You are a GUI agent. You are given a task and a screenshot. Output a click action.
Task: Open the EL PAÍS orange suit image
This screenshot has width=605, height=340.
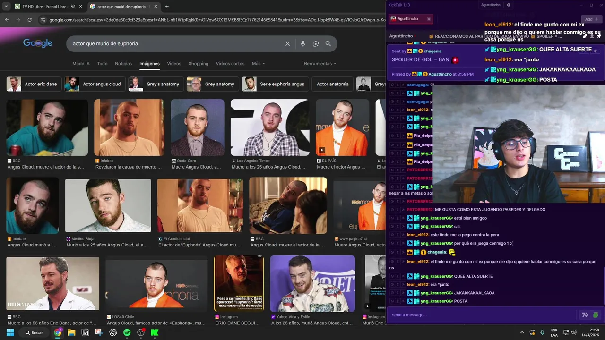coord(342,127)
